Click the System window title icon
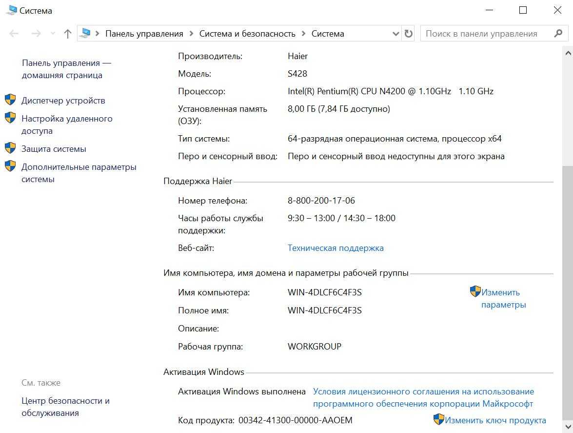The image size is (573, 433). click(x=11, y=10)
